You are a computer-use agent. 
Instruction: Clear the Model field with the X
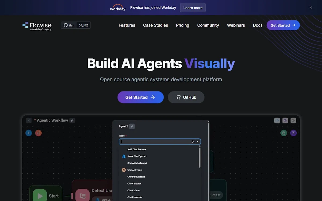pos(193,142)
